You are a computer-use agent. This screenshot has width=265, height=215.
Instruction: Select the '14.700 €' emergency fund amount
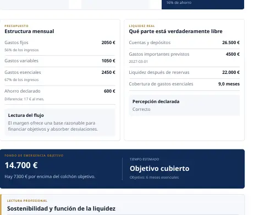pos(21,165)
